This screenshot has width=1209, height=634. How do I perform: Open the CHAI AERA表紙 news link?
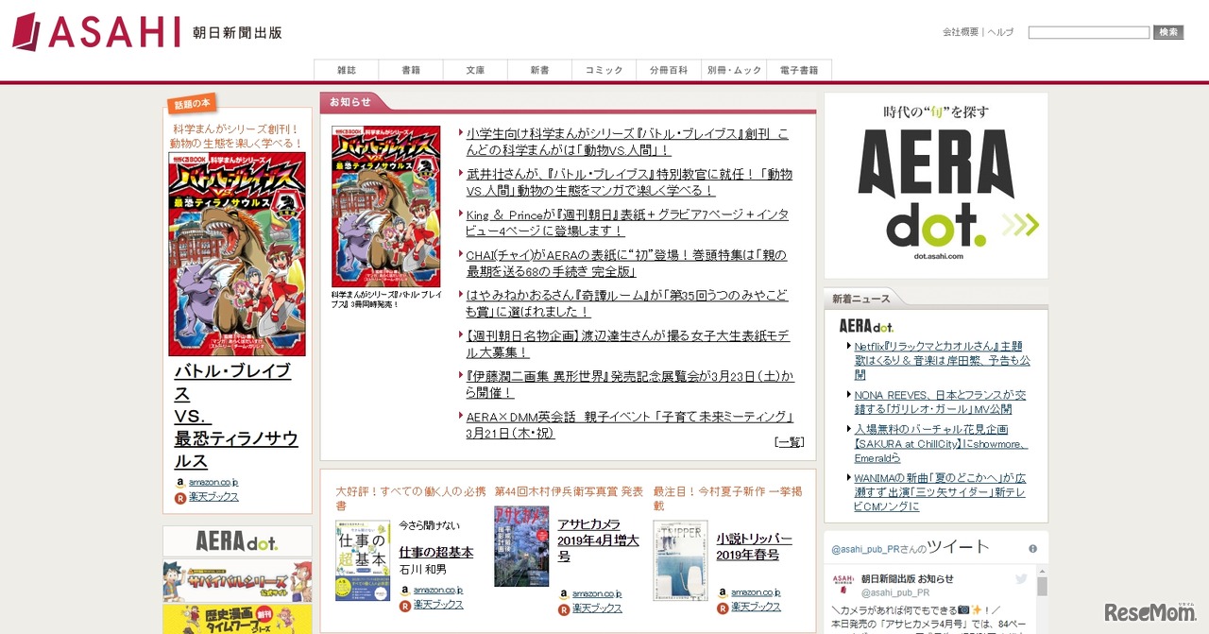pos(626,263)
